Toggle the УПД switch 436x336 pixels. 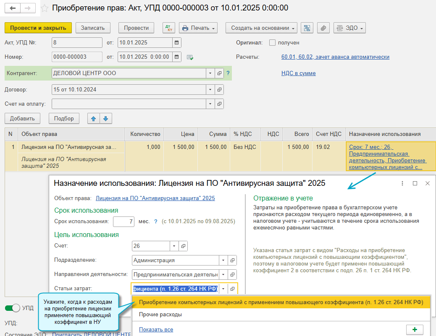click(13, 308)
